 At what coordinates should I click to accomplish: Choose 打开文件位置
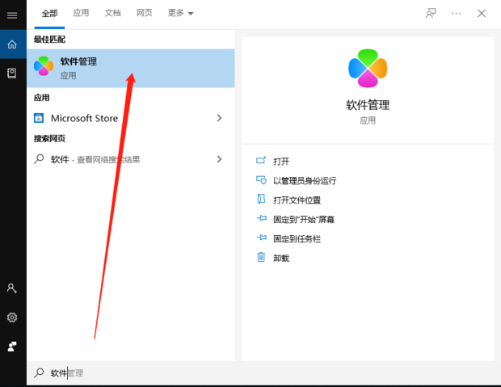[297, 200]
